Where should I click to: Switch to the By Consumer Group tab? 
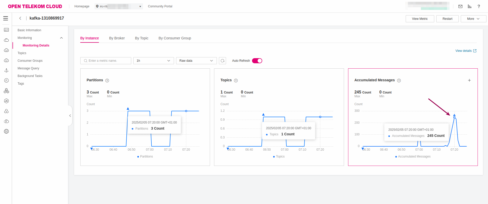click(x=175, y=38)
